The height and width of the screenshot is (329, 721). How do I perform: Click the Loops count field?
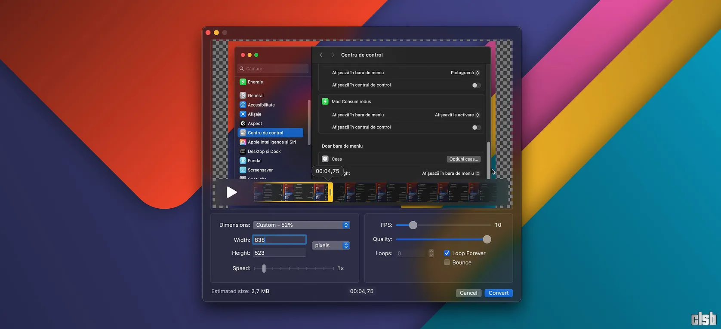click(411, 253)
